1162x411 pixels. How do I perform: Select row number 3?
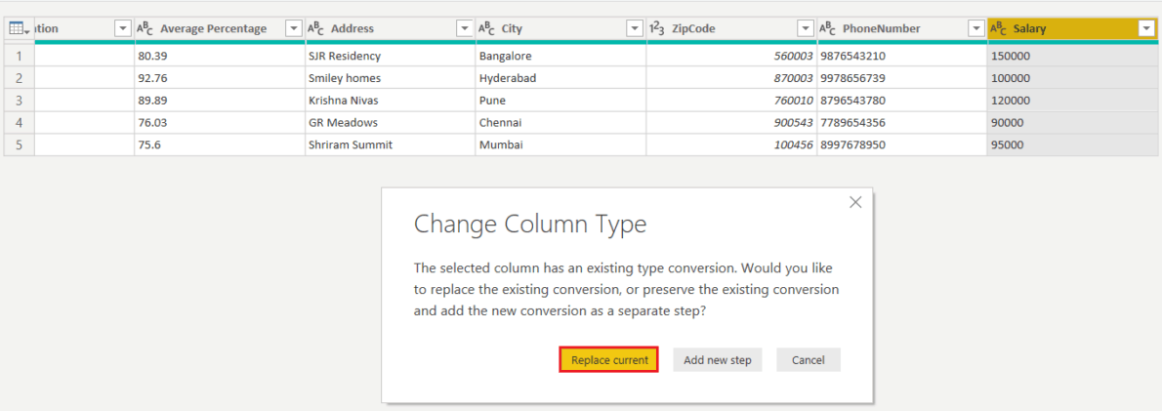(x=20, y=100)
